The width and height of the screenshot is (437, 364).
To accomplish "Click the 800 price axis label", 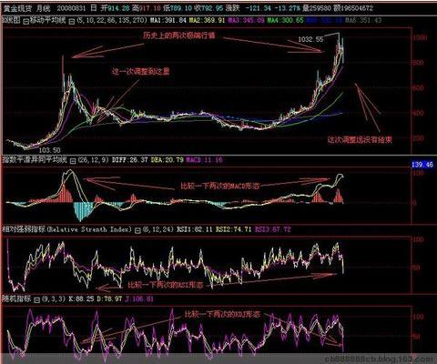I will pyautogui.click(x=418, y=63).
